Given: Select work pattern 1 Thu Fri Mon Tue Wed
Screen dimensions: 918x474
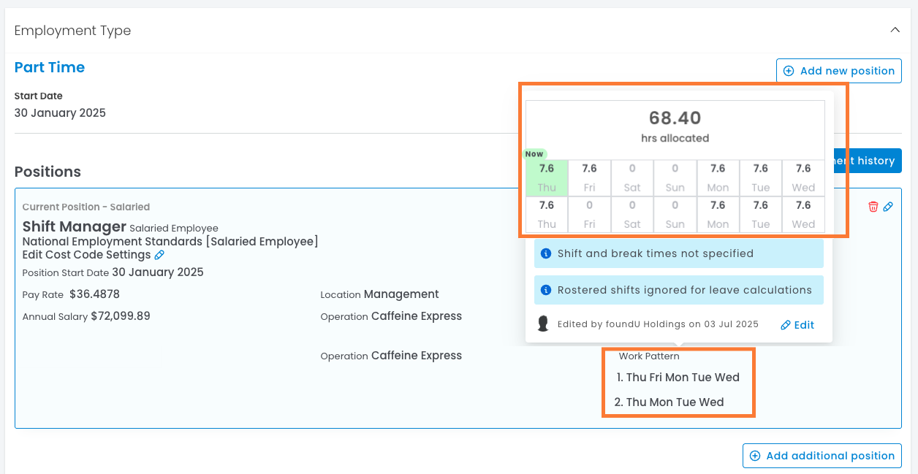Looking at the screenshot, I should coord(678,378).
